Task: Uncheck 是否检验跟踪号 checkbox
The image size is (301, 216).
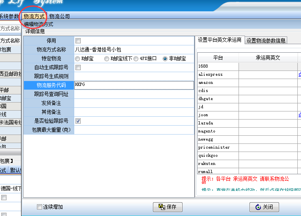Action: (x=78, y=121)
